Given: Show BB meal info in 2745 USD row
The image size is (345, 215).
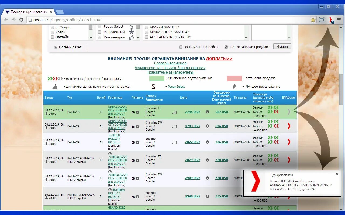Looking at the screenshot, I should (x=137, y=112).
